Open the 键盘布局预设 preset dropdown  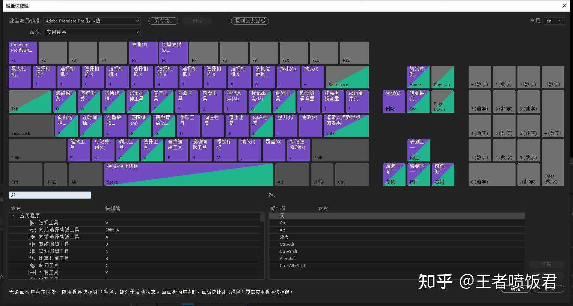92,21
